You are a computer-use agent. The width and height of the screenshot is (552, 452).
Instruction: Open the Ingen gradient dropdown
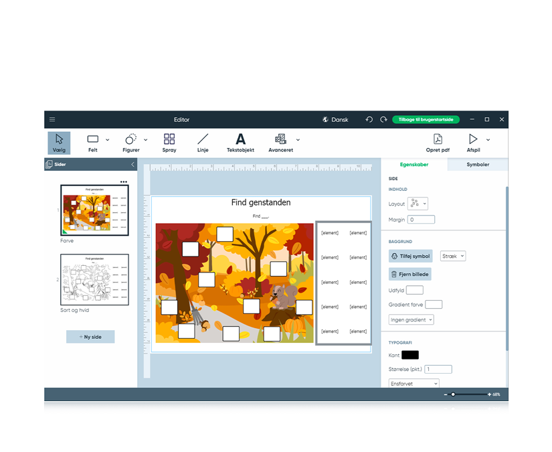(x=411, y=319)
